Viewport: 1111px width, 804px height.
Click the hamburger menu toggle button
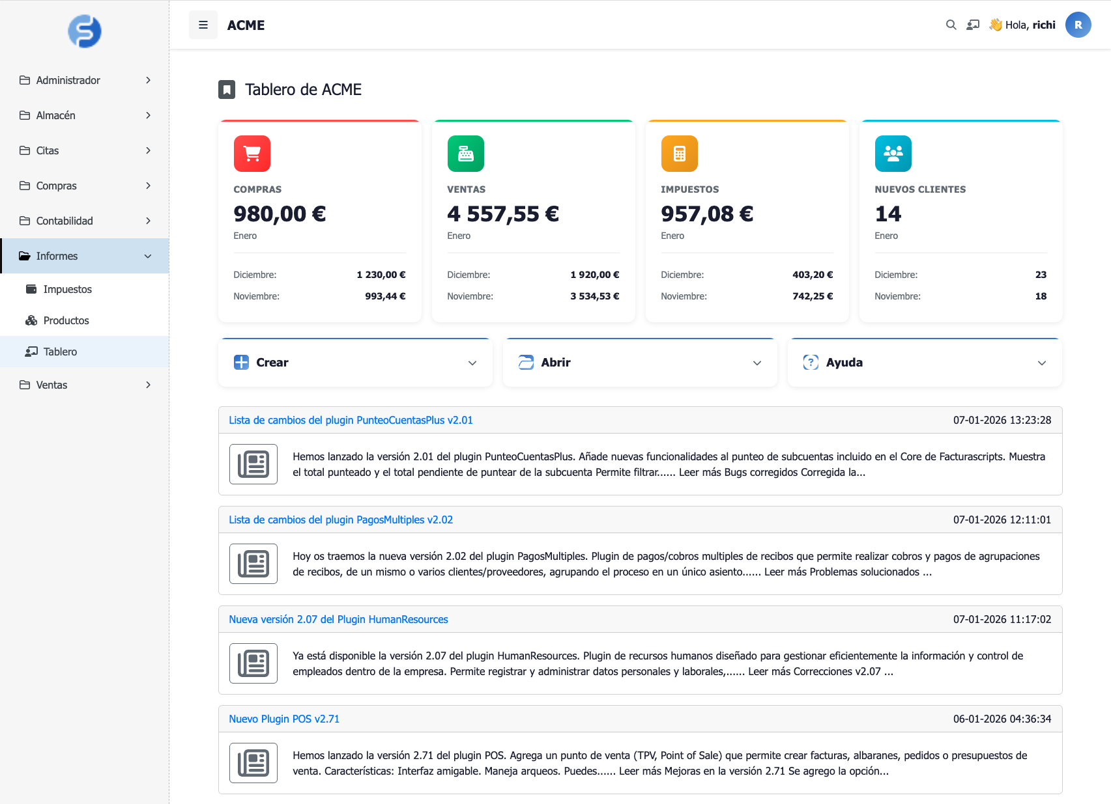pos(203,25)
